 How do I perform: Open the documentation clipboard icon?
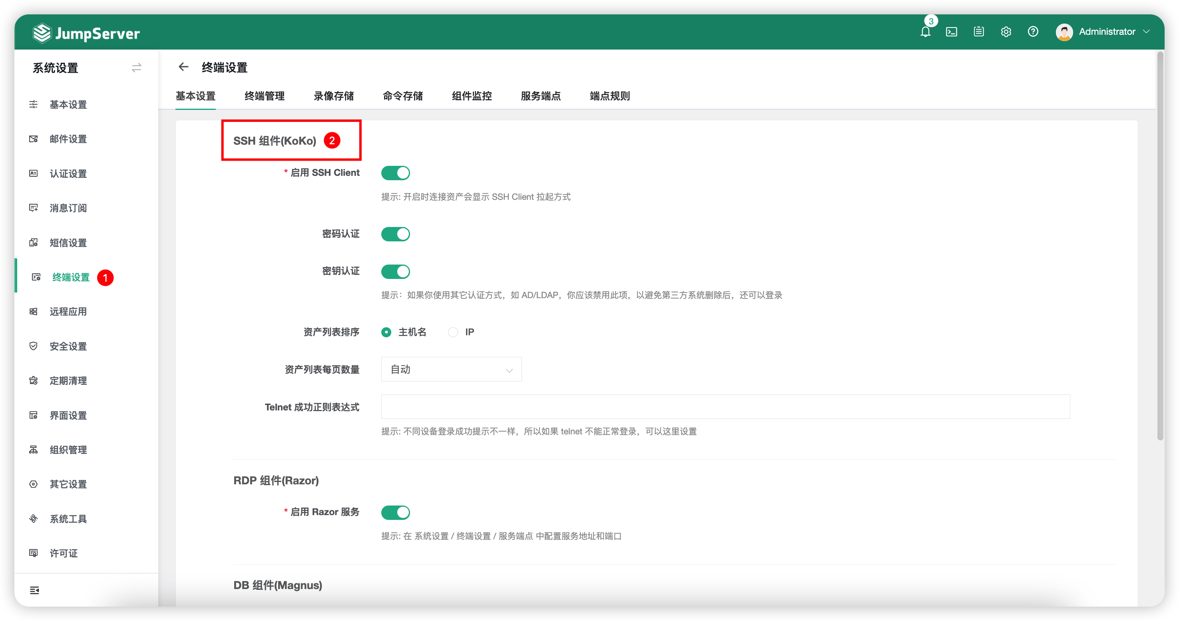pos(978,32)
